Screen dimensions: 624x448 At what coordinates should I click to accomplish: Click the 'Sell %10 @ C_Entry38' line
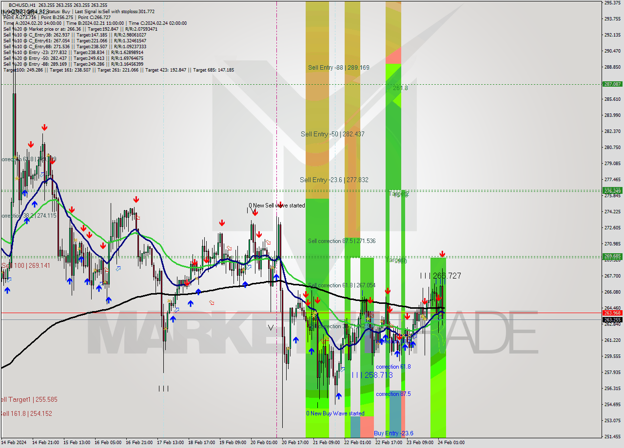[75, 35]
